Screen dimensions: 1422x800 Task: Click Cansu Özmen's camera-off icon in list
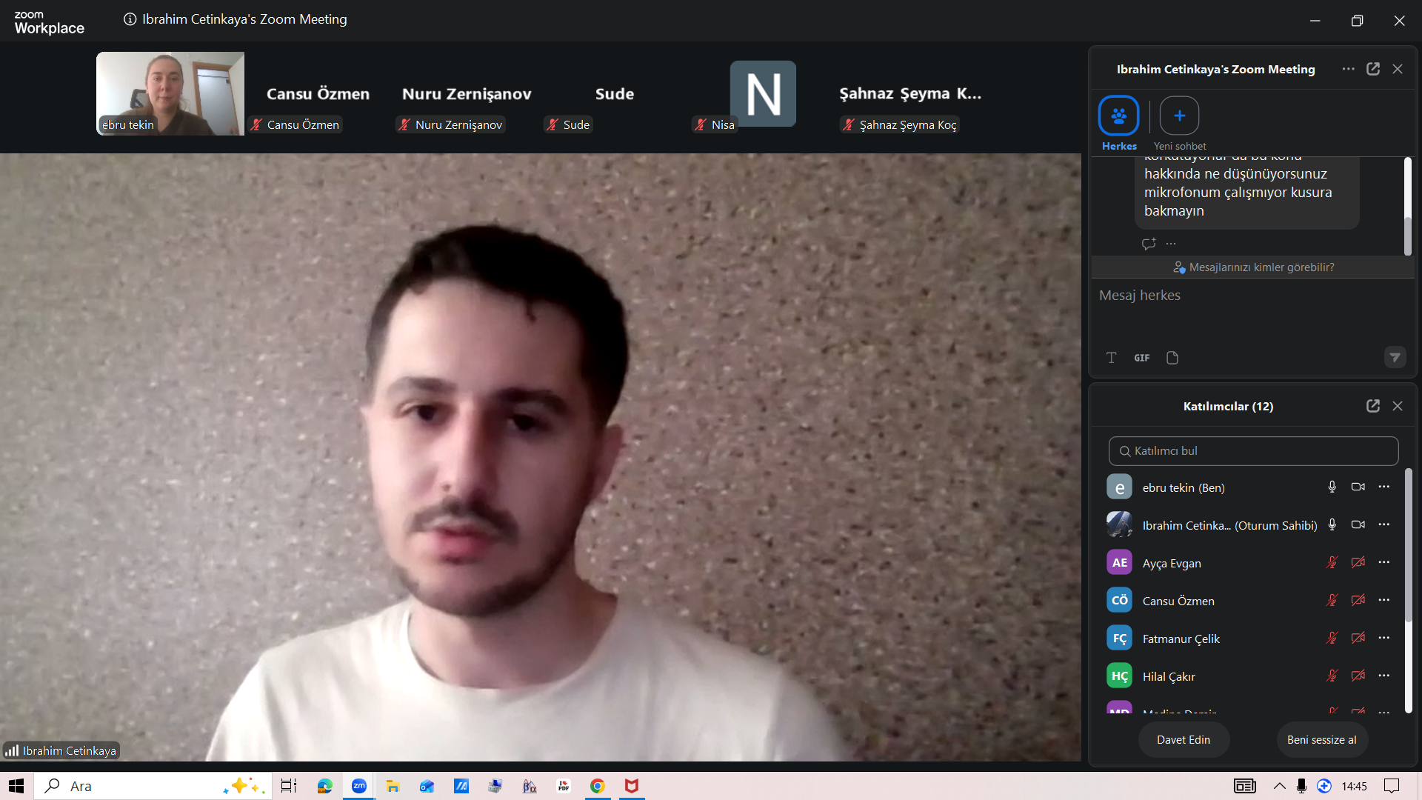tap(1358, 600)
